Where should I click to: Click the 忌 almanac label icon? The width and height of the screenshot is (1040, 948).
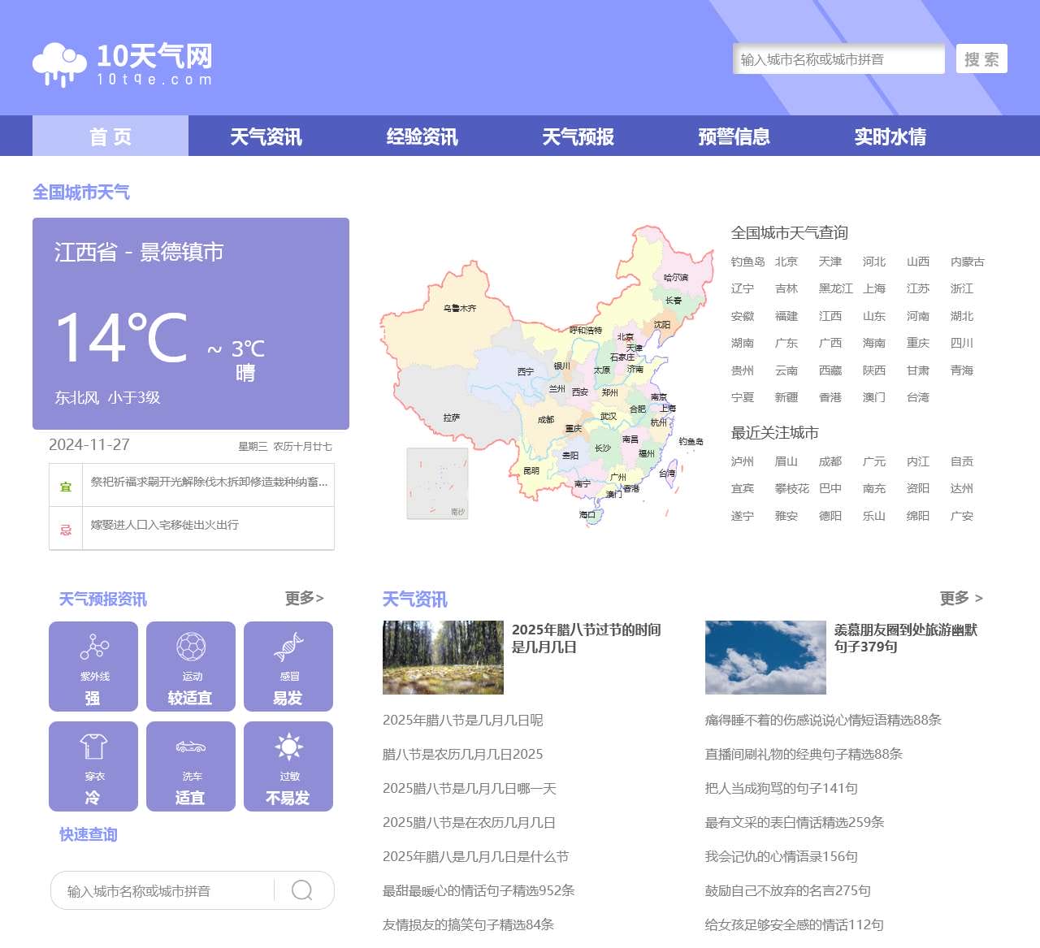pyautogui.click(x=66, y=530)
